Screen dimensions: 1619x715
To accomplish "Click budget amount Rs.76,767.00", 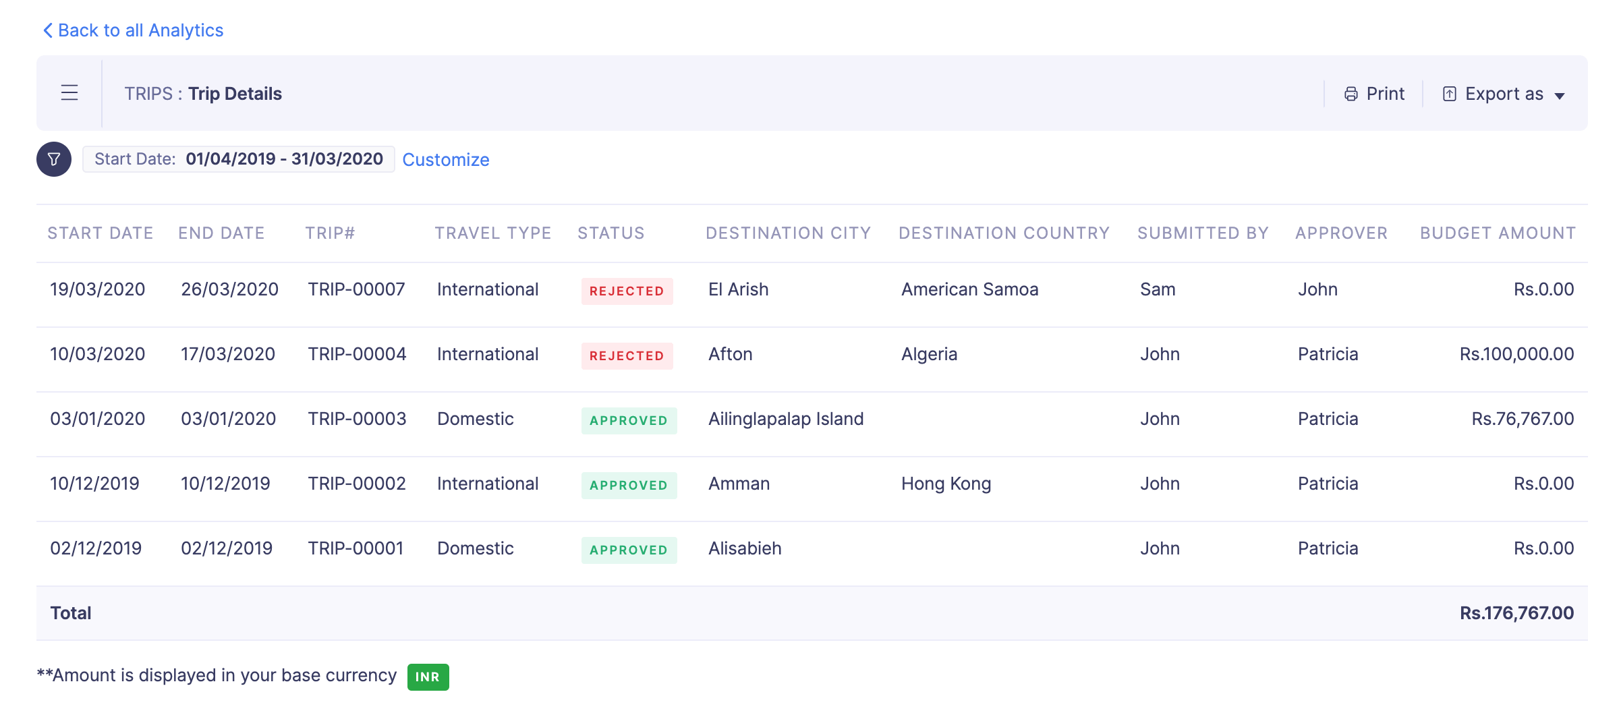I will (1523, 419).
